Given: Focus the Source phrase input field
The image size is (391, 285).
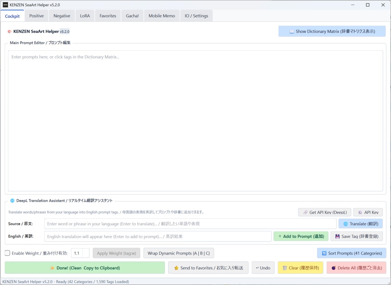Looking at the screenshot, I should 190,224.
